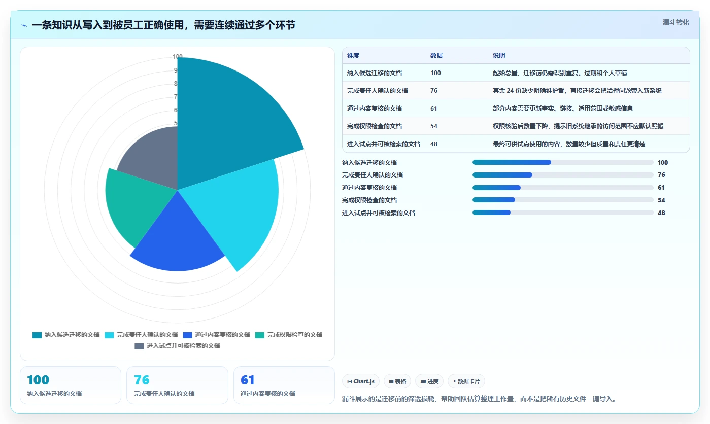Screen dimensions: 710x424
Task: Click the 数据 column header
Action: [x=436, y=56]
